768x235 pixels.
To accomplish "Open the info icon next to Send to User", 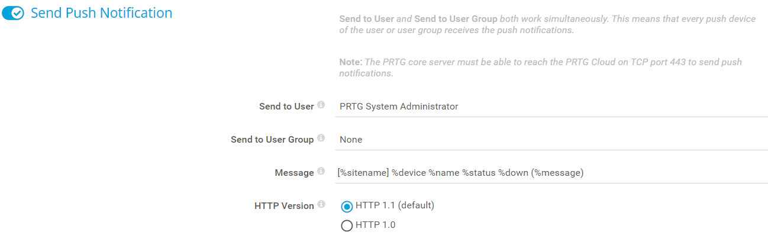I will [321, 105].
